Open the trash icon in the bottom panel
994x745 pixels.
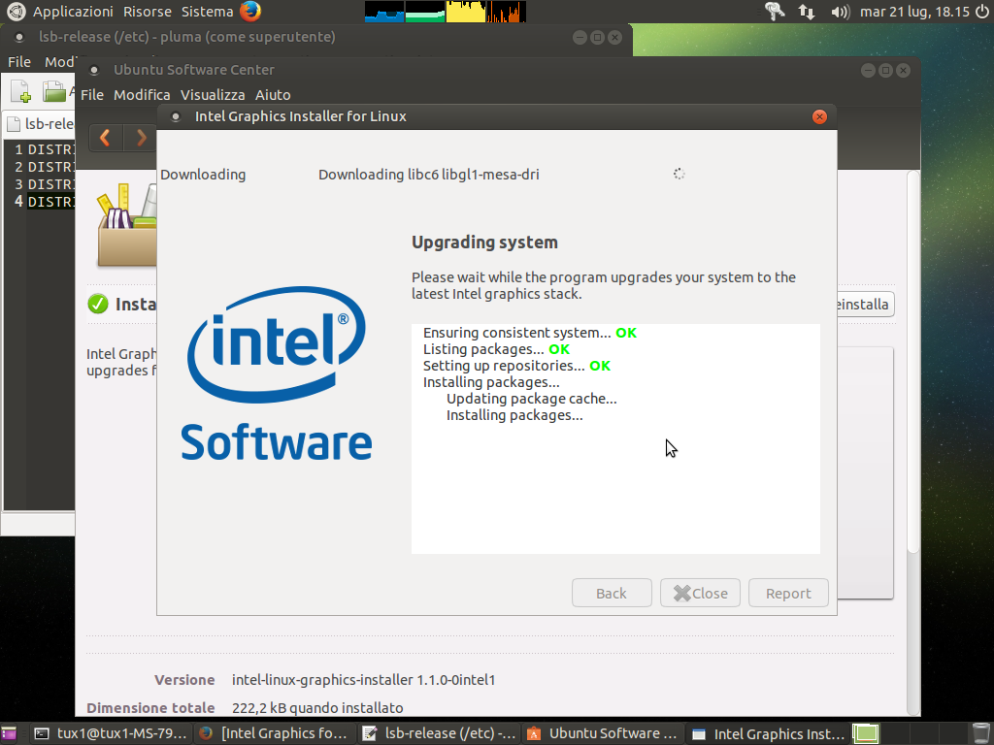pyautogui.click(x=981, y=733)
